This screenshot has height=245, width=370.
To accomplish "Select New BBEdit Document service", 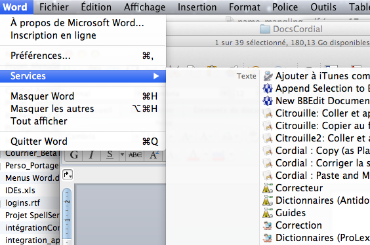I will point(323,101).
